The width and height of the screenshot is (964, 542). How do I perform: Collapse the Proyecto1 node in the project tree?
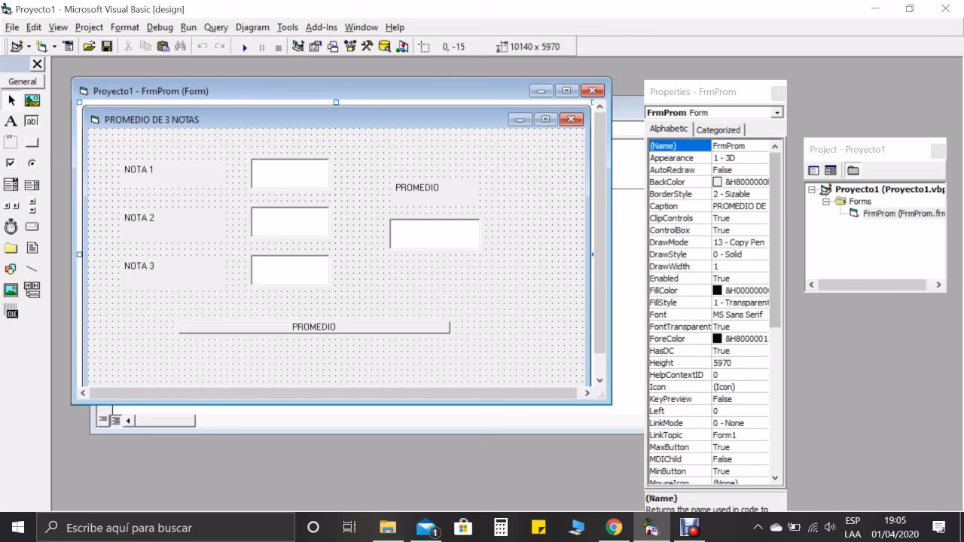[x=812, y=190]
